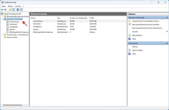The height and width of the screenshot is (110, 169).
Task: Click the tree pane horizontal scrollbar
Action: click(x=12, y=105)
